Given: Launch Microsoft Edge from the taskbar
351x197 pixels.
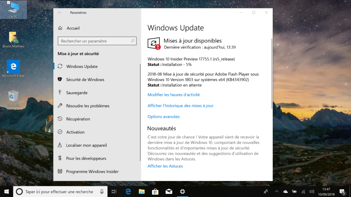Looking at the screenshot, I should click(x=128, y=192).
